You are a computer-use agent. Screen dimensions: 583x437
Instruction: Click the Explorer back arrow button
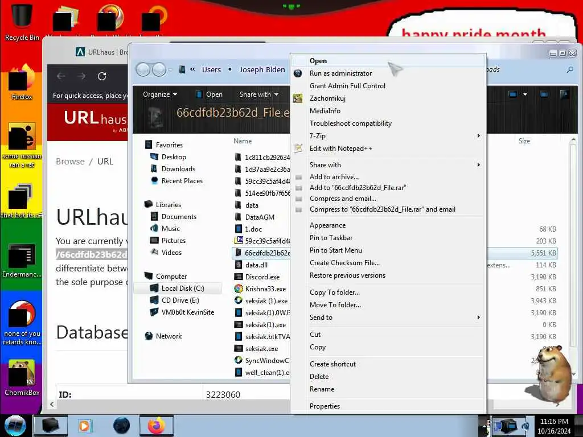[143, 69]
